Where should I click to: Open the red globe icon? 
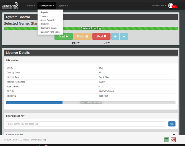pos(173,140)
